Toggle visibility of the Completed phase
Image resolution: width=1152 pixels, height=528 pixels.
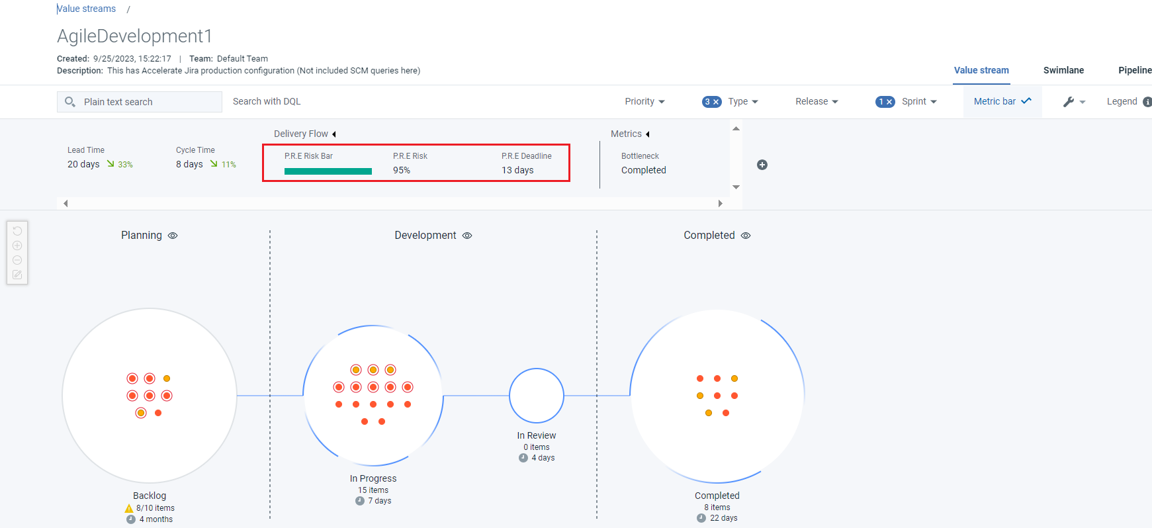pyautogui.click(x=746, y=236)
